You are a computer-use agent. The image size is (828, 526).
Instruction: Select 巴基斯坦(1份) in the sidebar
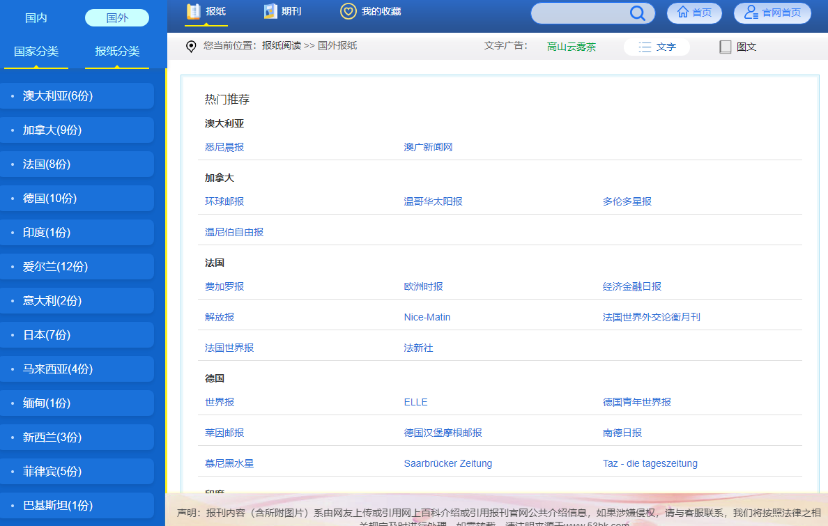(77, 505)
